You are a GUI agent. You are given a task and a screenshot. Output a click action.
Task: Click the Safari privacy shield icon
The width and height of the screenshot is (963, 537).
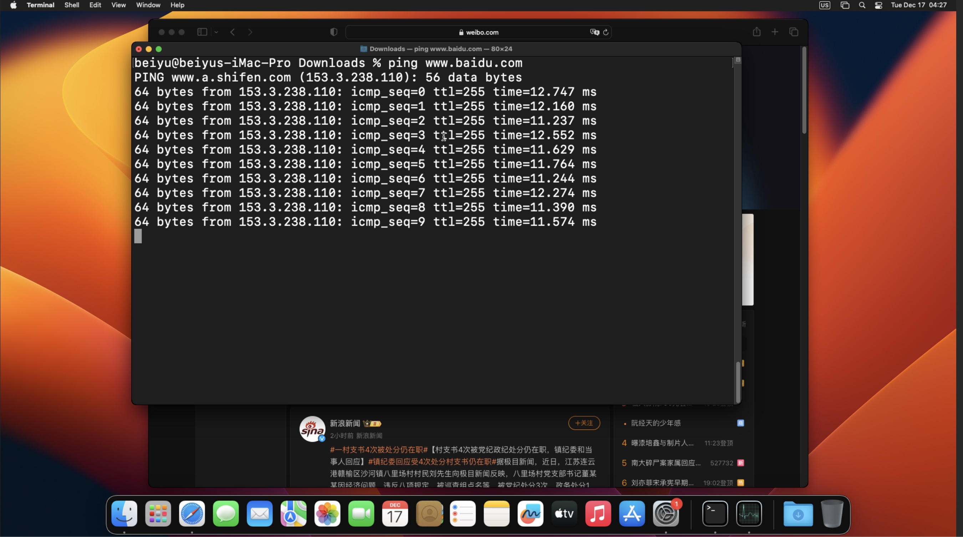tap(334, 32)
